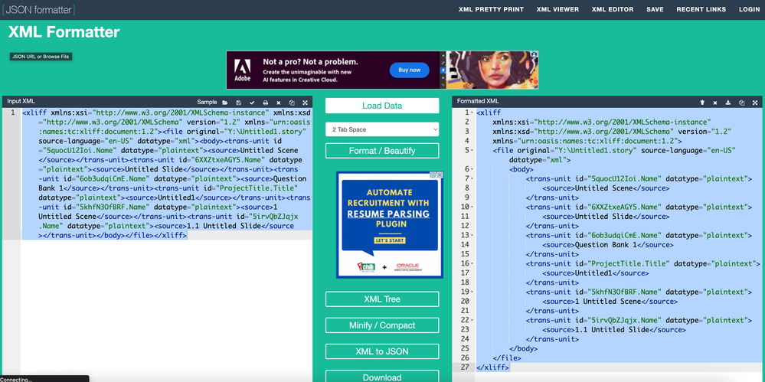Viewport: 765px width, 382px height.
Task: Clear the Input XML with the X icon
Action: coord(279,102)
